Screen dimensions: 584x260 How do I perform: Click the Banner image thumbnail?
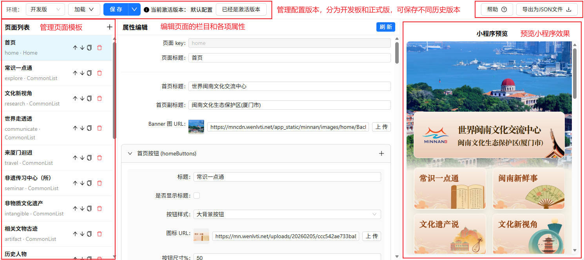pyautogui.click(x=196, y=127)
